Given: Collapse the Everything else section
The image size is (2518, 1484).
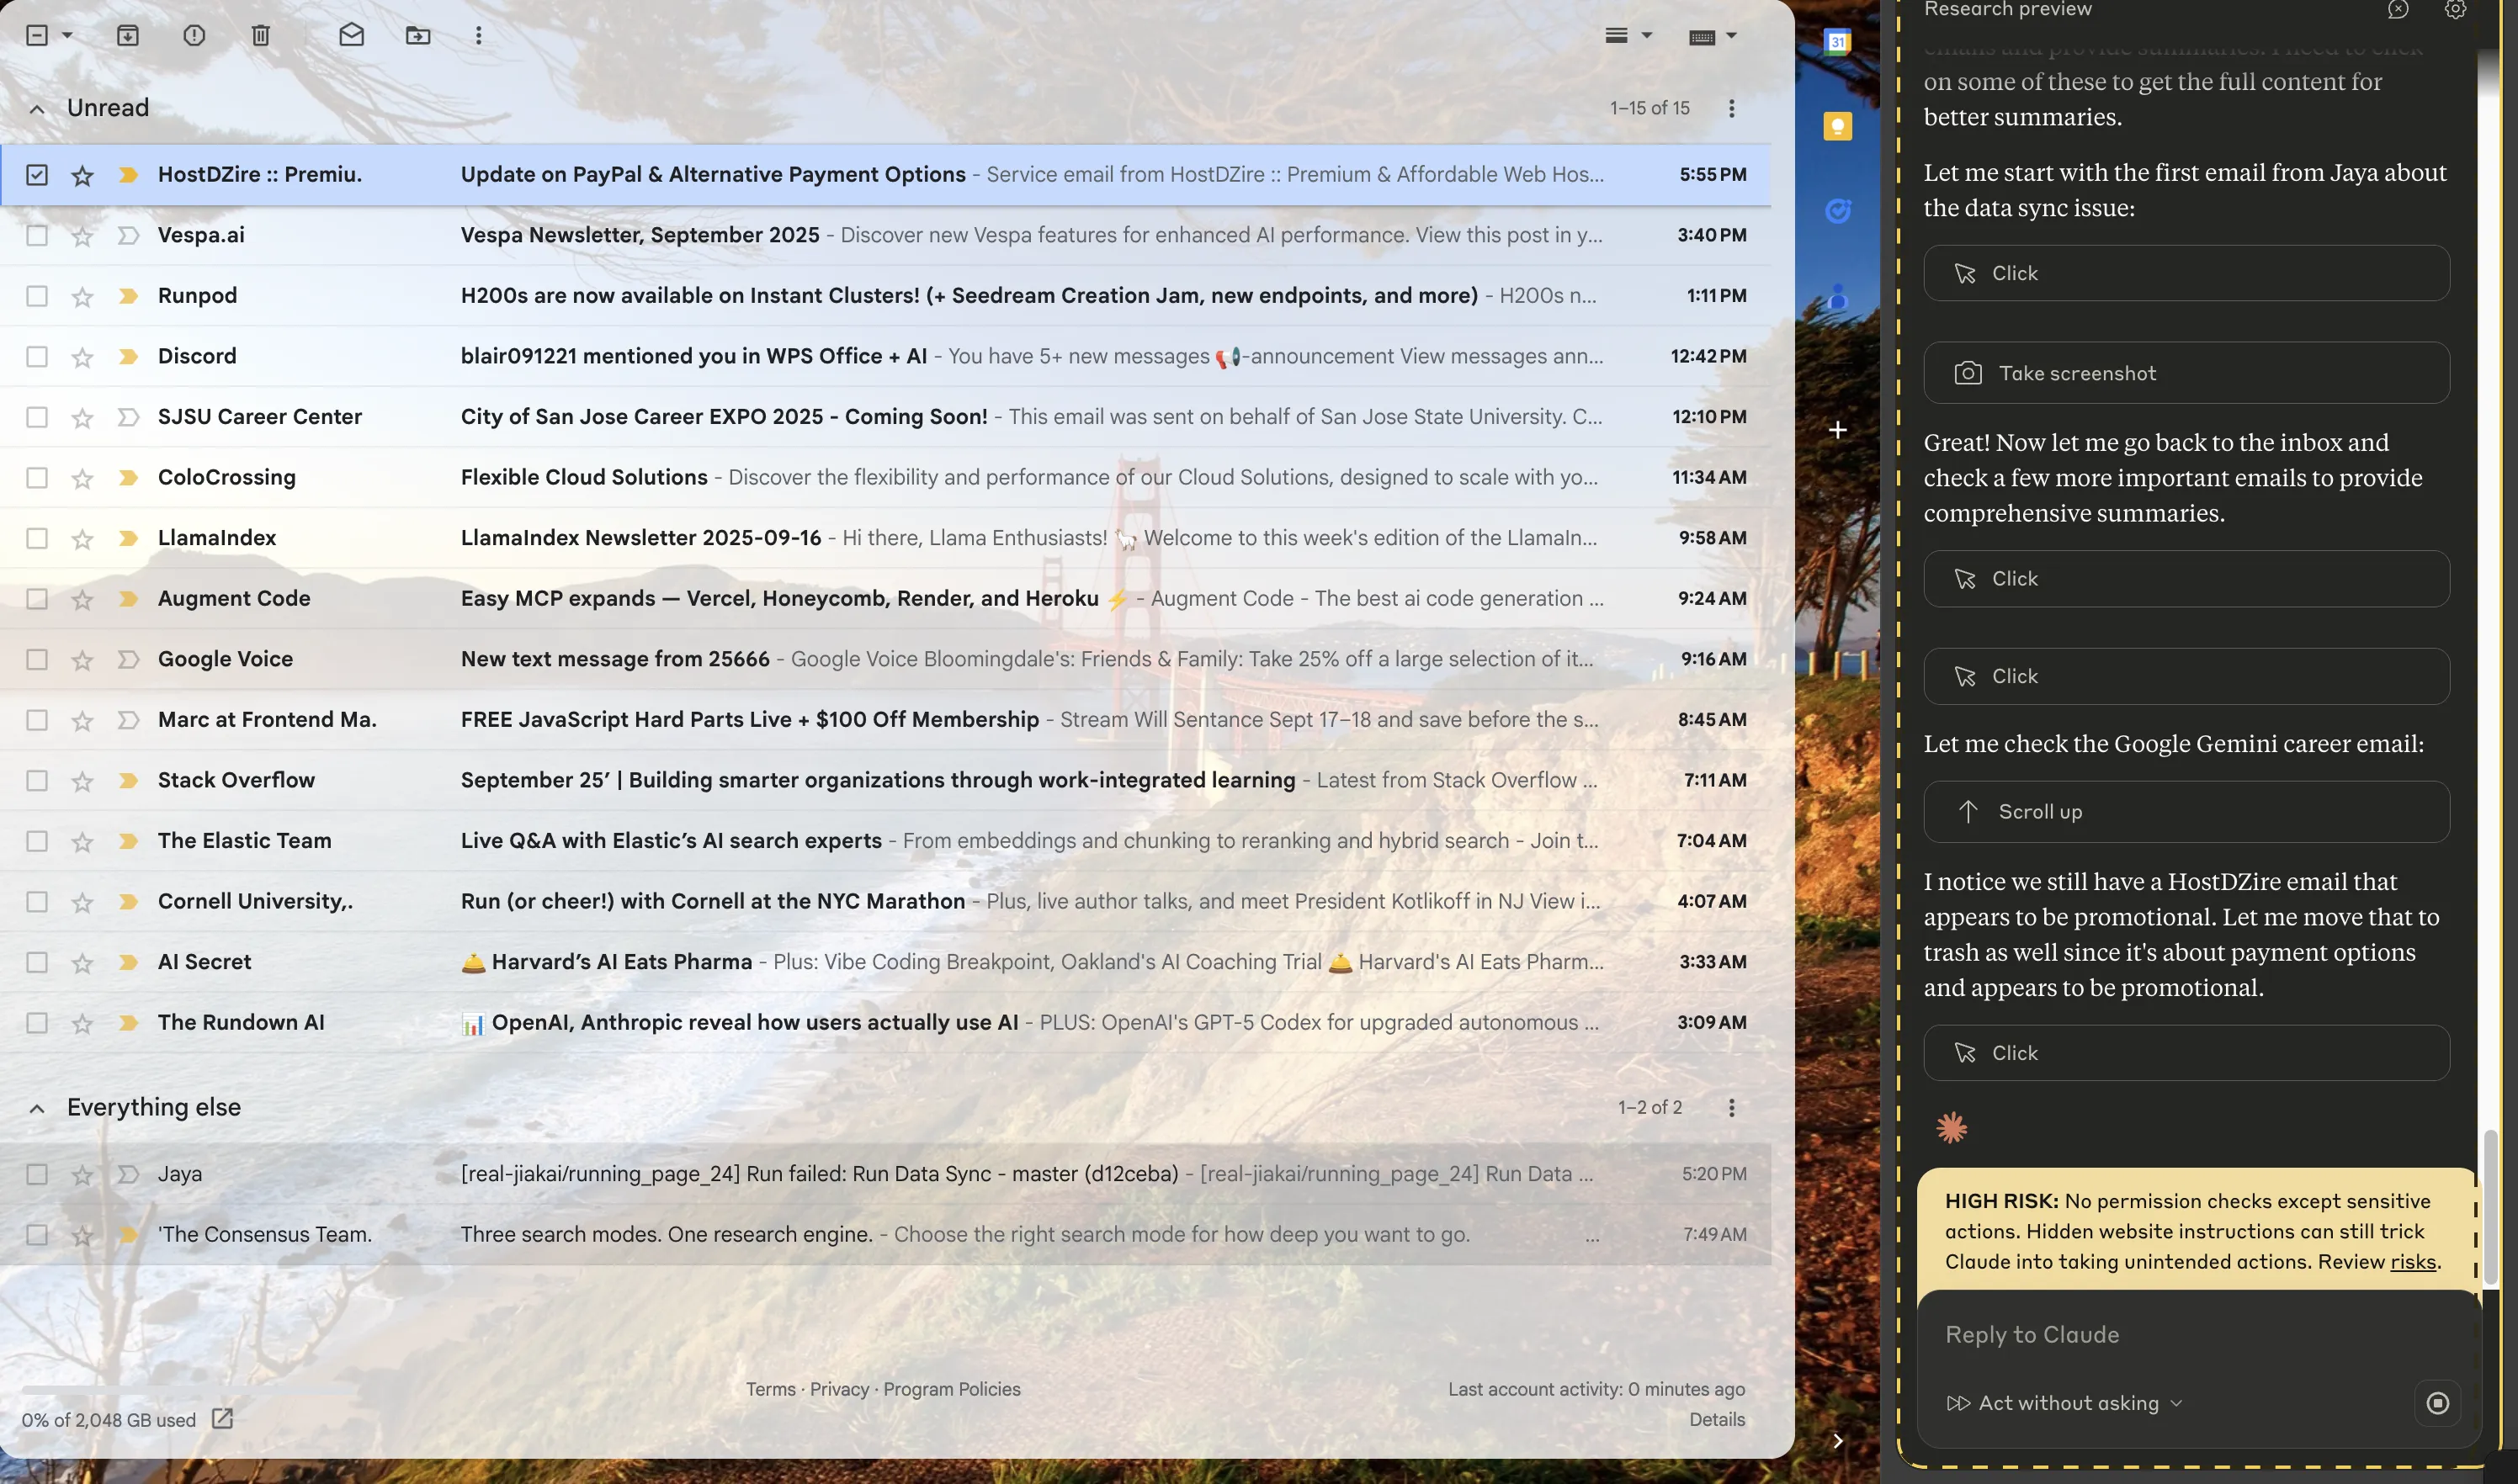Looking at the screenshot, I should click(x=37, y=1108).
